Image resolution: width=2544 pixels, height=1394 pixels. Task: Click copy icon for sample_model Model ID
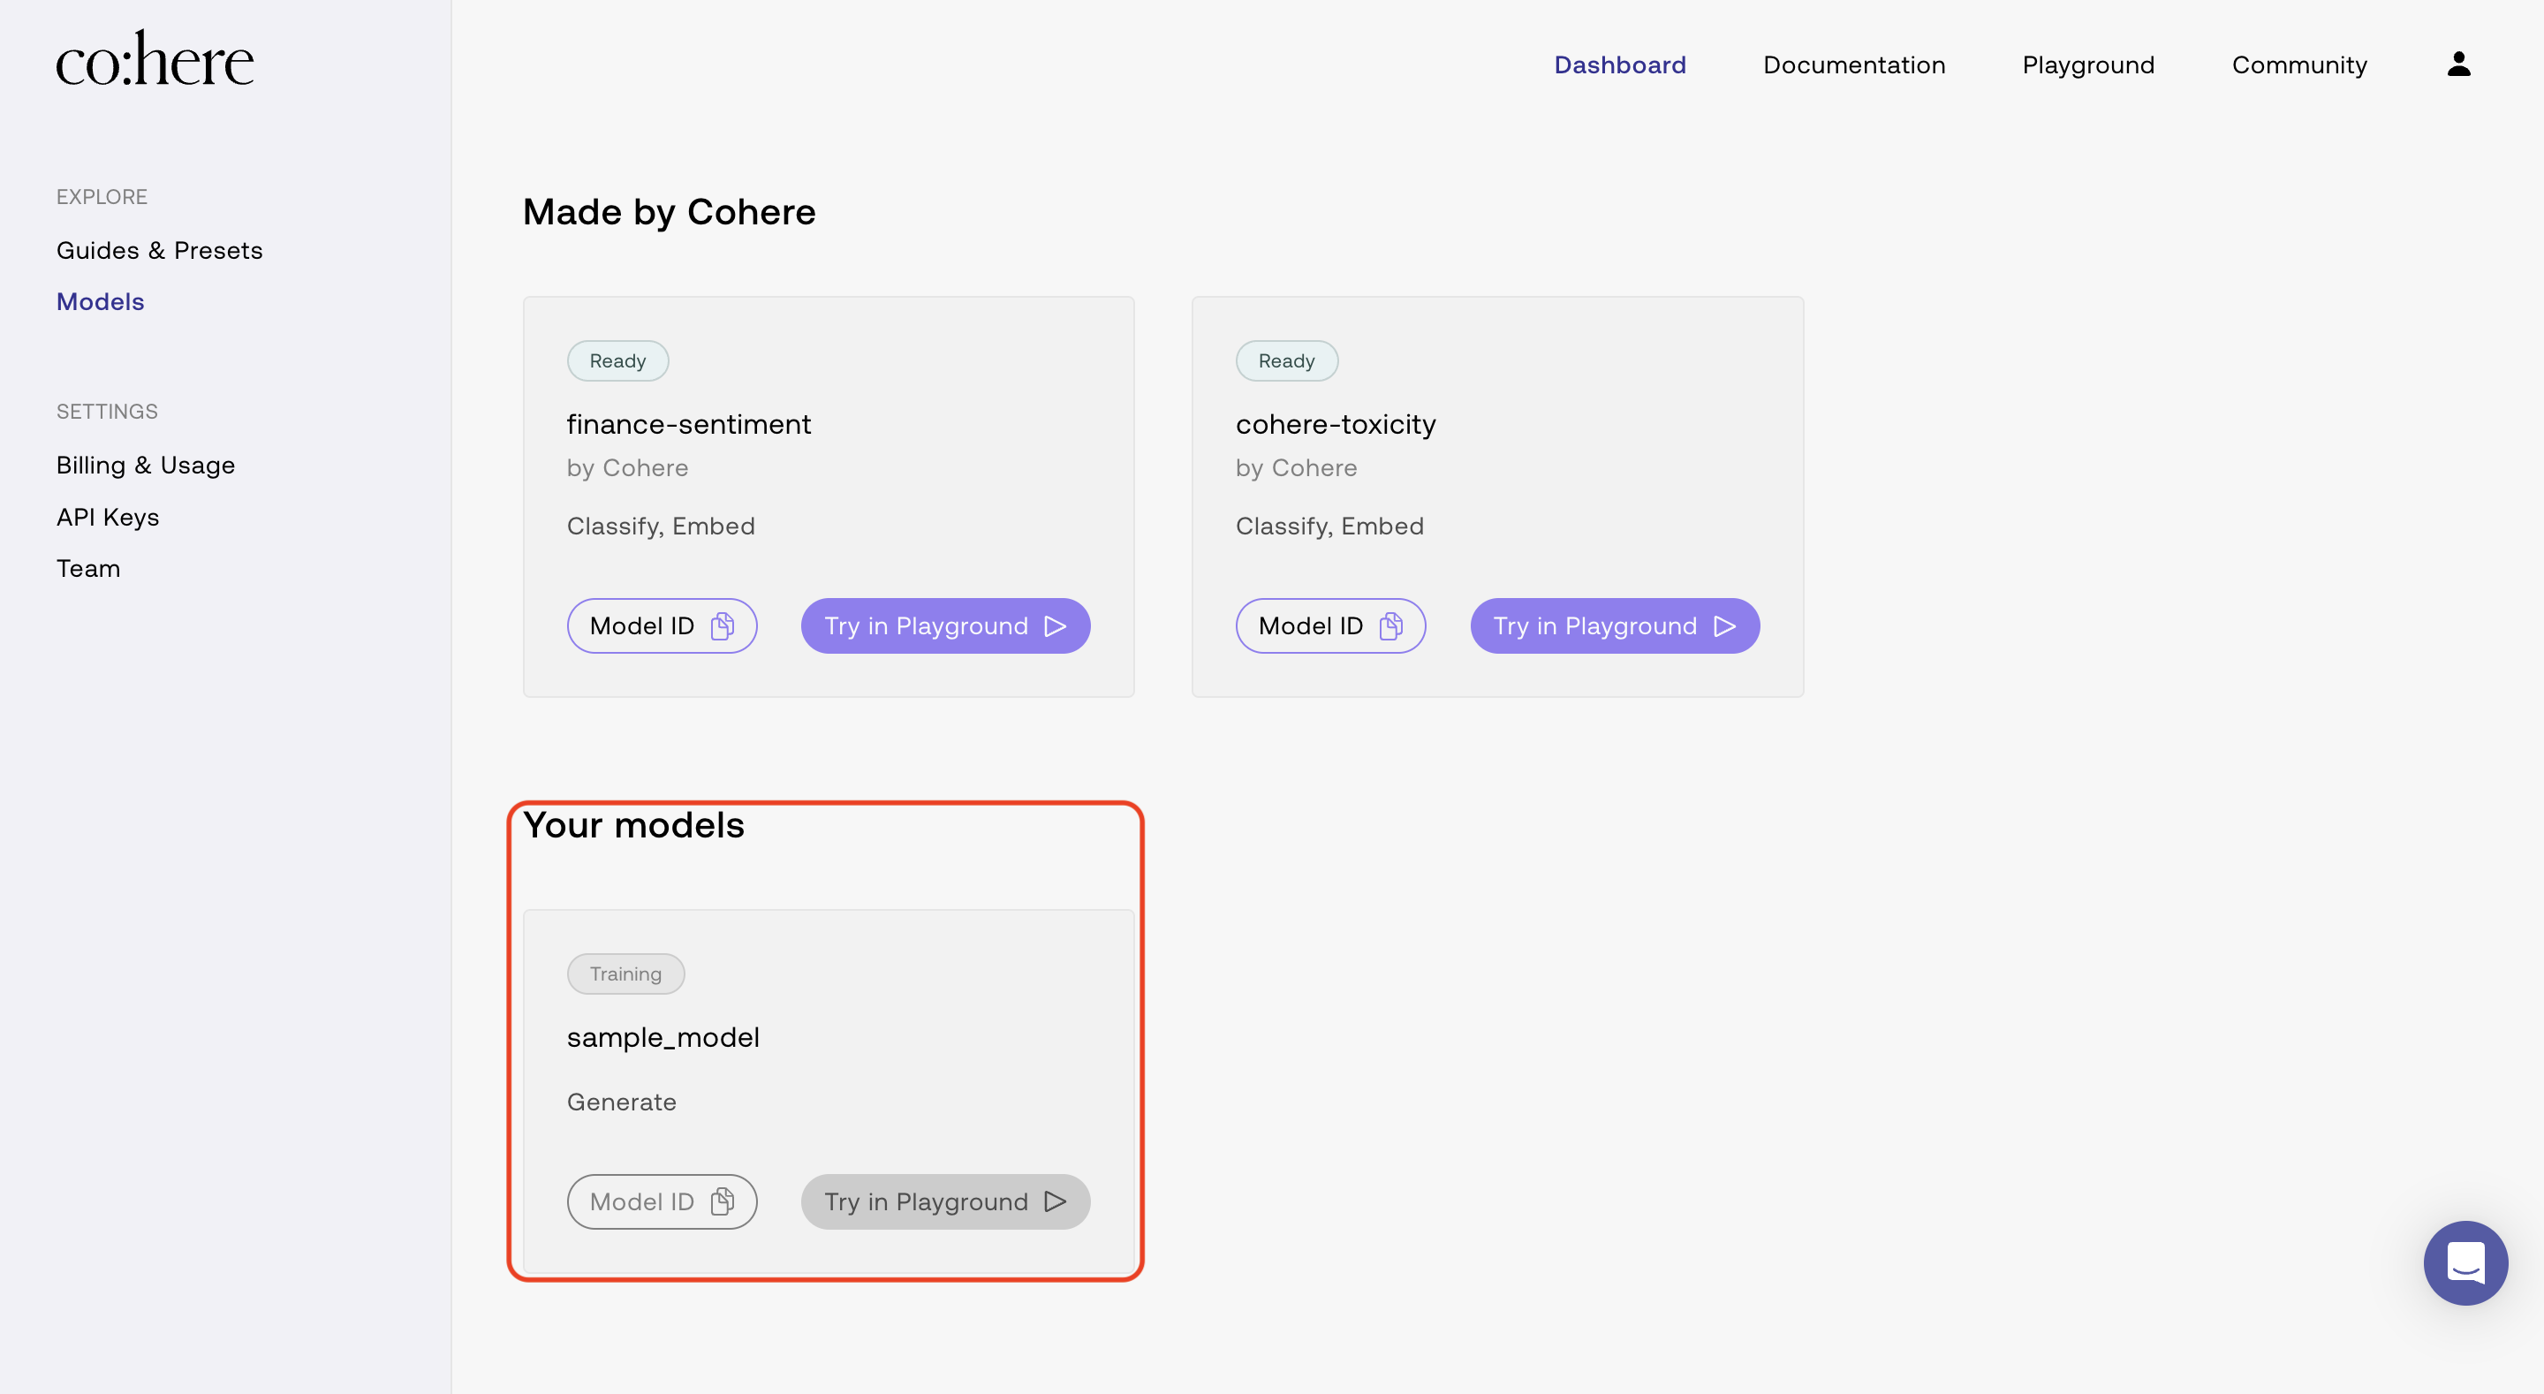click(723, 1201)
